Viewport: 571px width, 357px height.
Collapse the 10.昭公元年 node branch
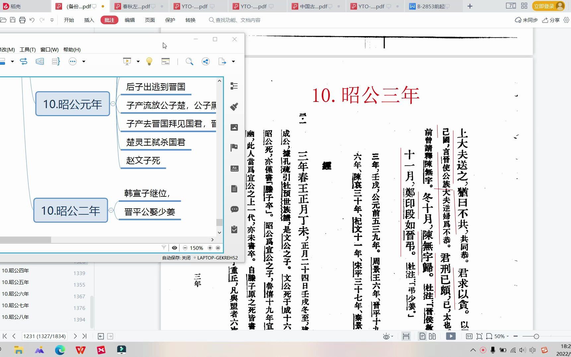pyautogui.click(x=113, y=104)
